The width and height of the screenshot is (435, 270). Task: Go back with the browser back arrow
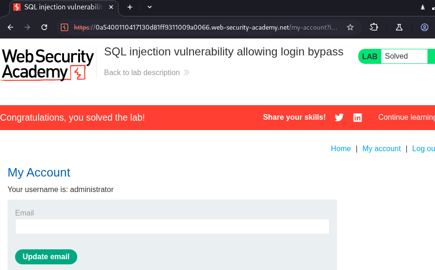10,27
